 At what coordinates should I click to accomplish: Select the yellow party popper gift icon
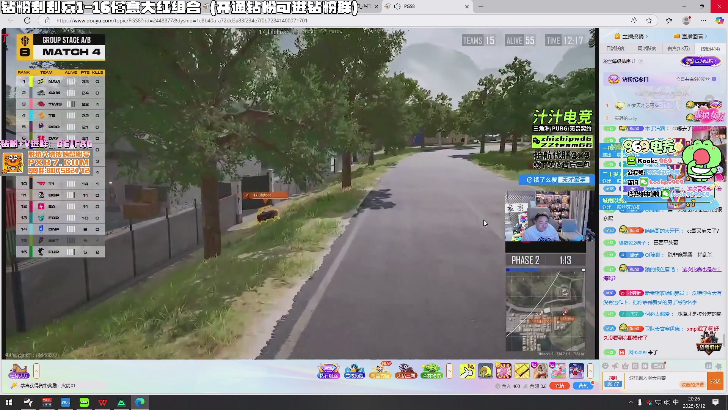click(468, 371)
